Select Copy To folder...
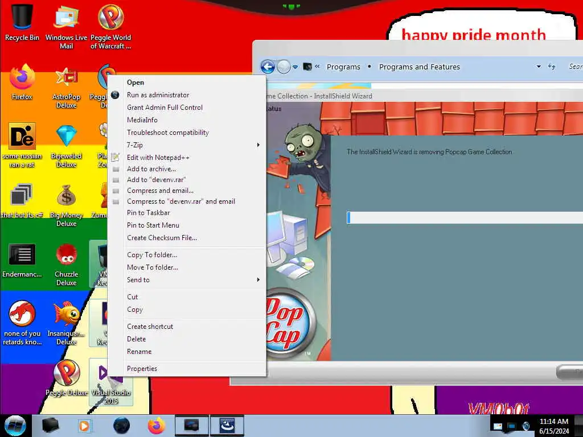 (x=151, y=255)
